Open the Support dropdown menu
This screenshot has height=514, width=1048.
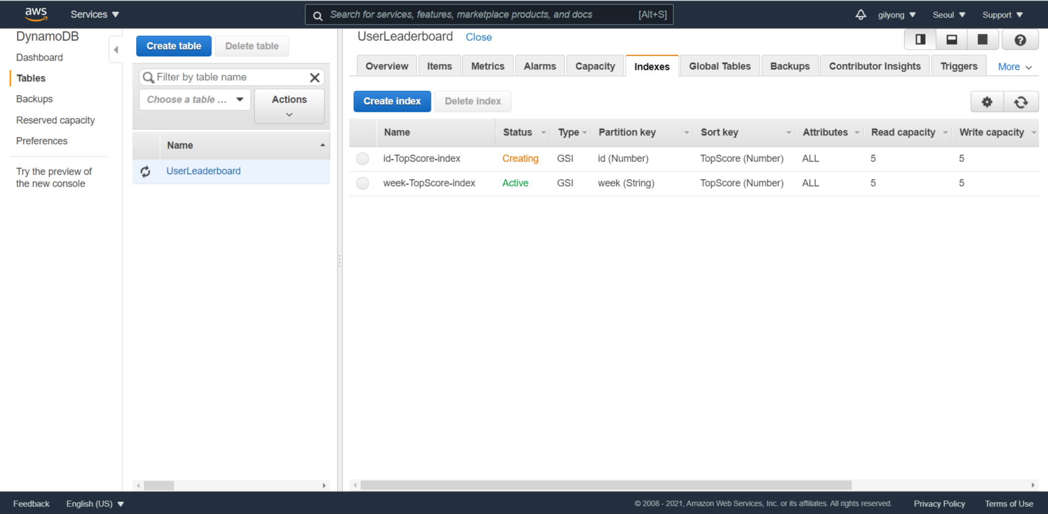tap(1002, 15)
